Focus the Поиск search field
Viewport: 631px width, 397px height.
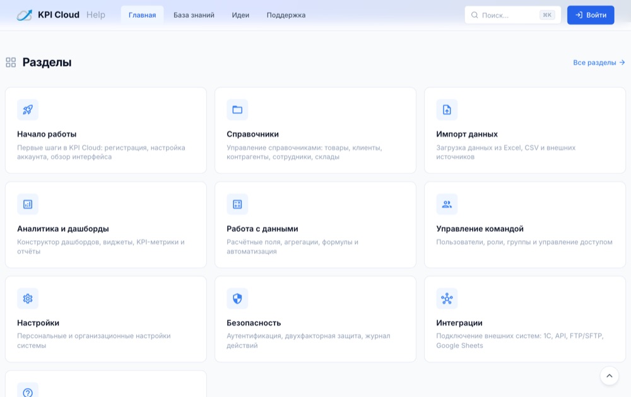tap(512, 15)
